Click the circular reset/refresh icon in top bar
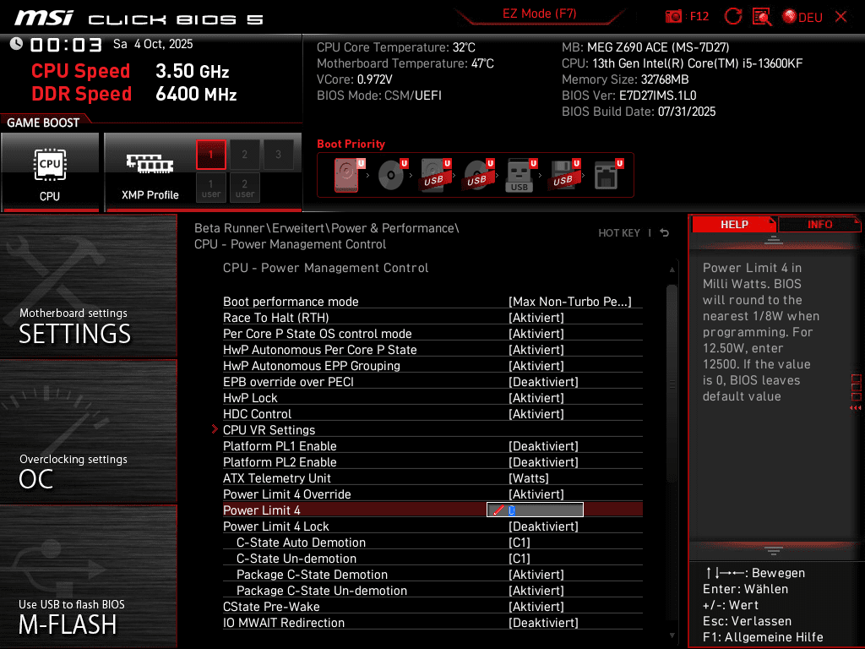865x649 pixels. 733,17
